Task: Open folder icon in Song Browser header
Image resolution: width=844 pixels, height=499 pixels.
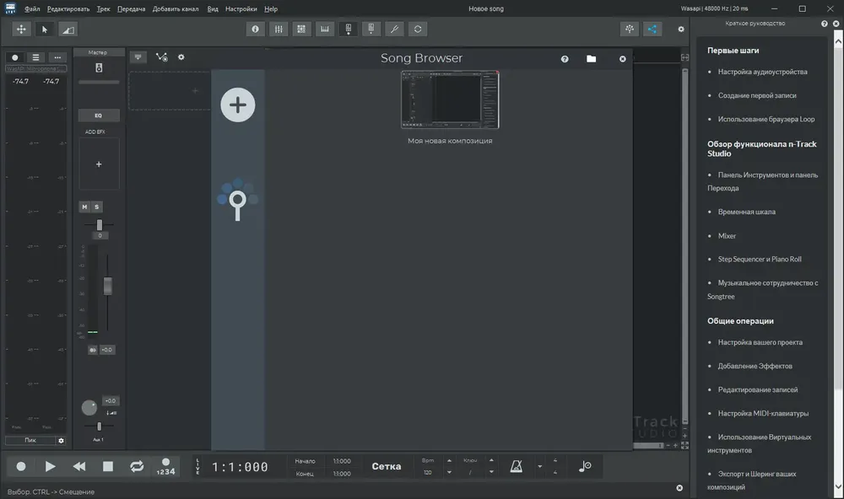Action: tap(591, 59)
